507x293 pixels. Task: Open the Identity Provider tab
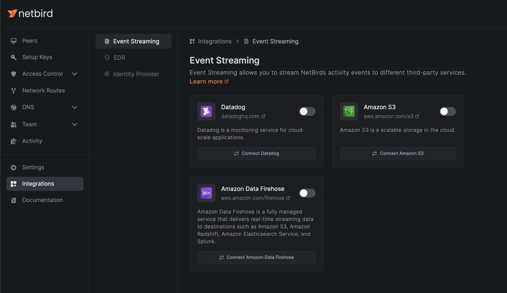point(136,74)
